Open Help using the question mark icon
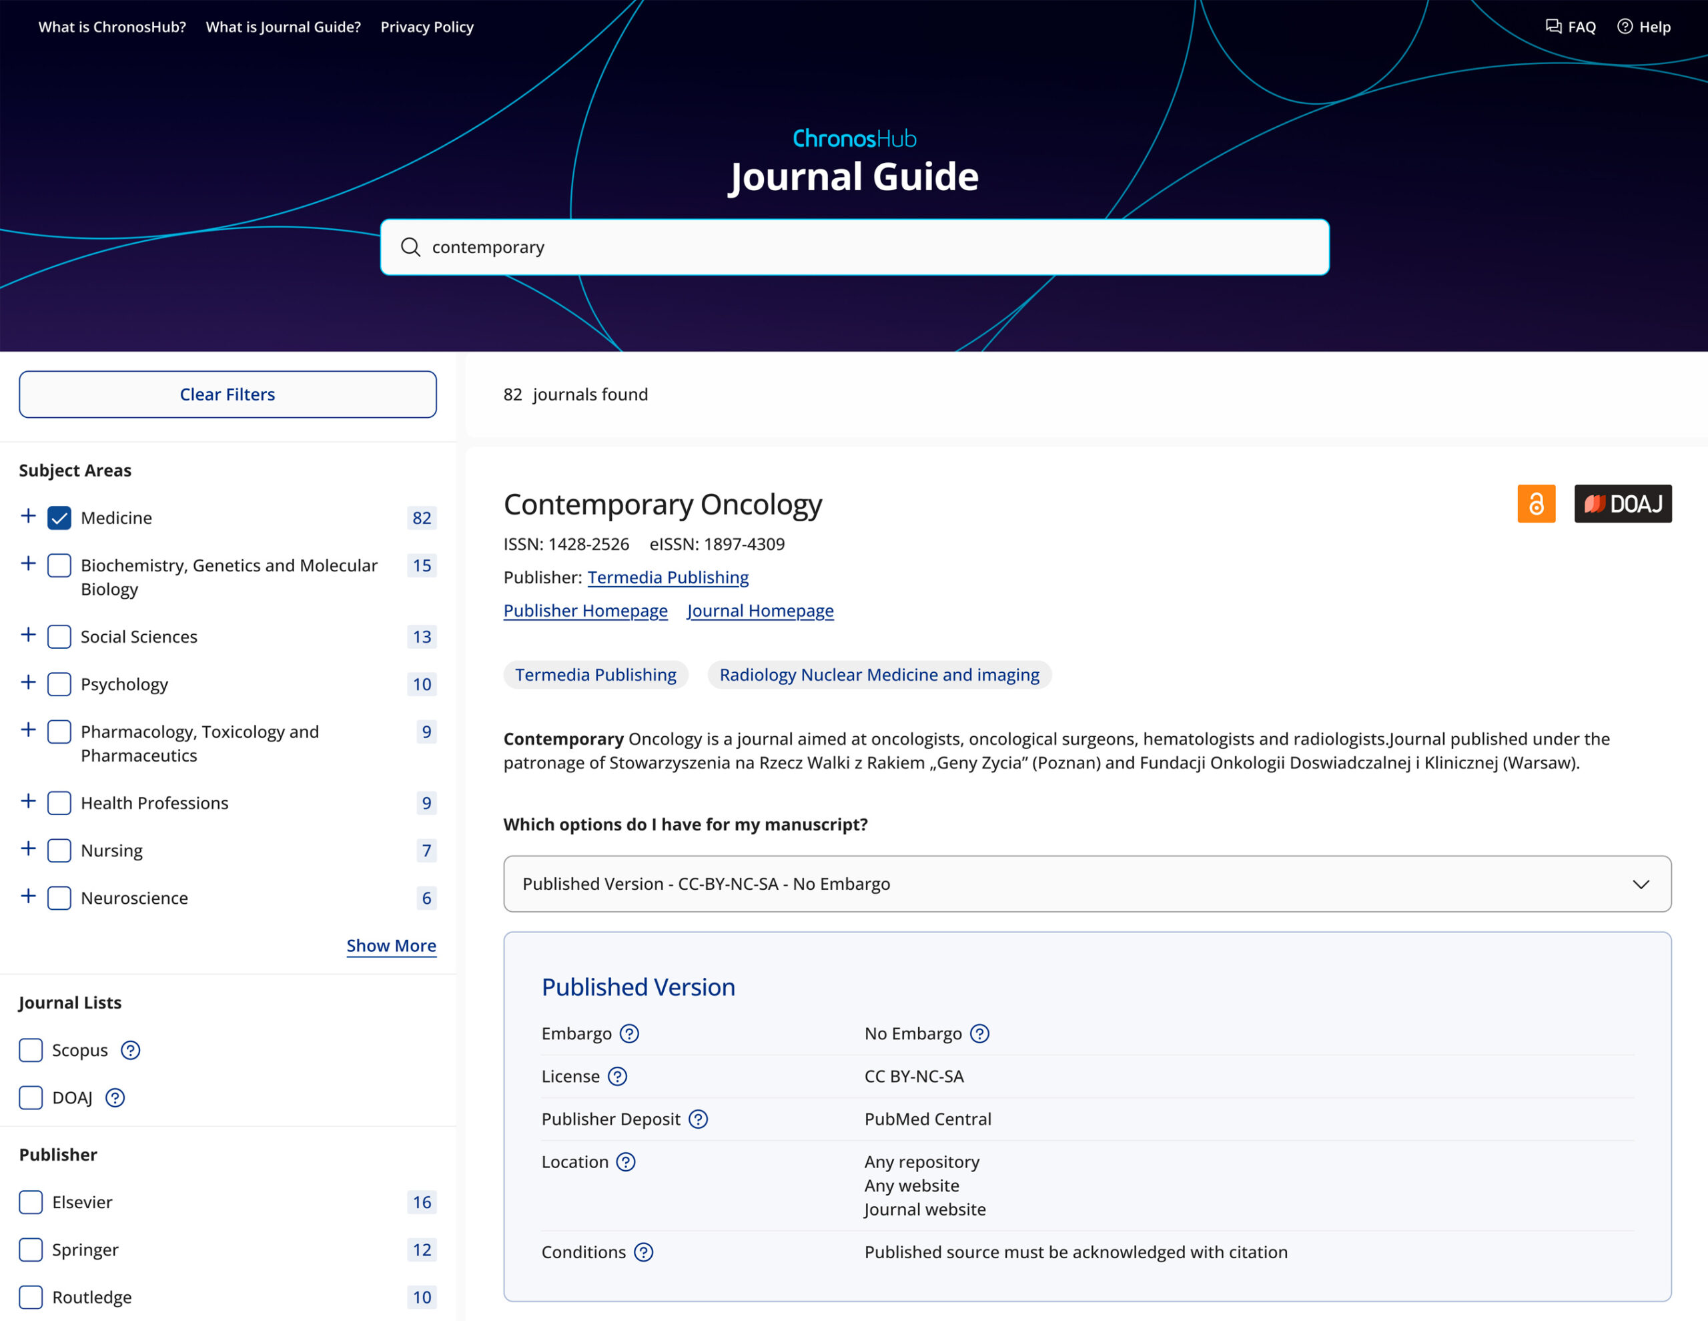 pyautogui.click(x=1625, y=26)
